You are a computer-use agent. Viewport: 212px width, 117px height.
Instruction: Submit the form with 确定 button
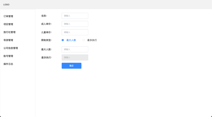72,66
